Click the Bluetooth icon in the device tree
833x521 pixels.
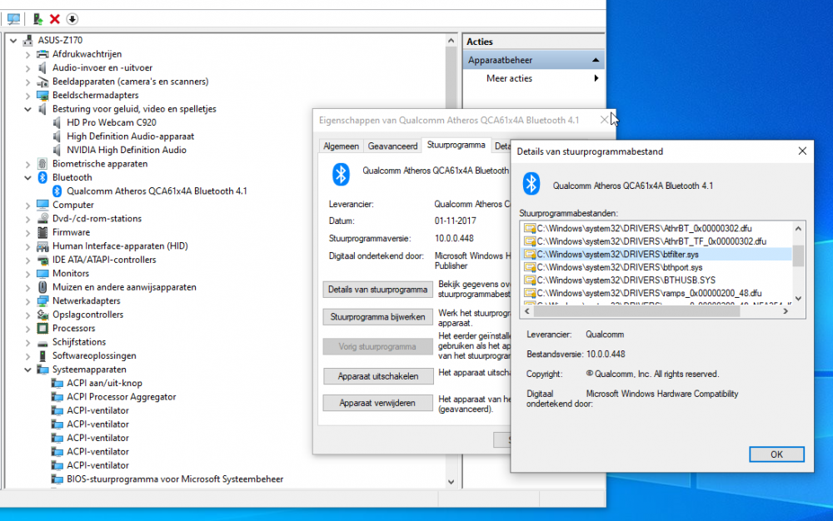[x=42, y=177]
